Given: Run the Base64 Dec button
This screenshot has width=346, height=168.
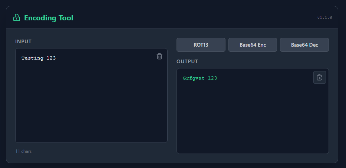Looking at the screenshot, I should pyautogui.click(x=304, y=45).
